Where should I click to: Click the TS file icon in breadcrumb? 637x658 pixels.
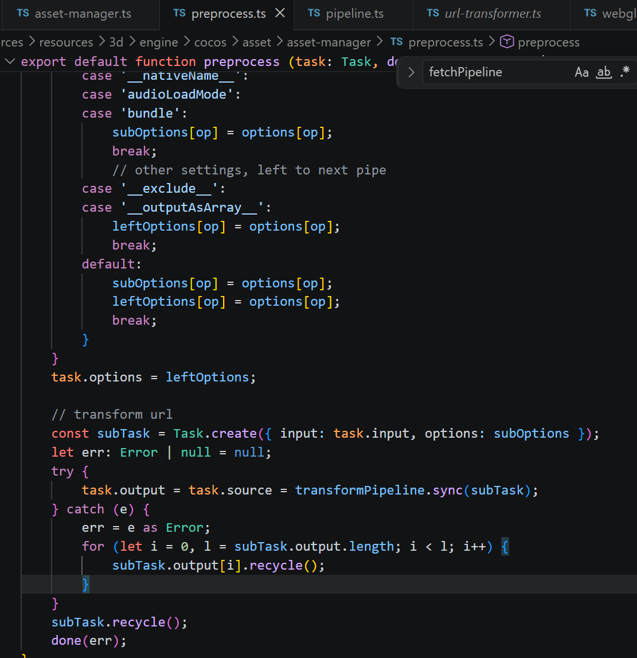[x=397, y=42]
